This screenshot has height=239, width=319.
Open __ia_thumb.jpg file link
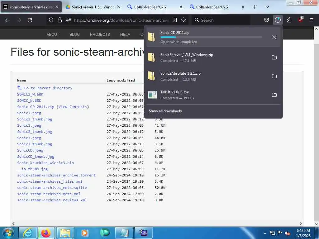[32, 169]
